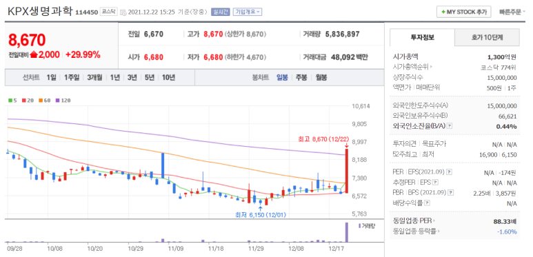Click the help icon next to 외국인소진율(B/A)
This screenshot has width=533, height=257.
point(450,126)
